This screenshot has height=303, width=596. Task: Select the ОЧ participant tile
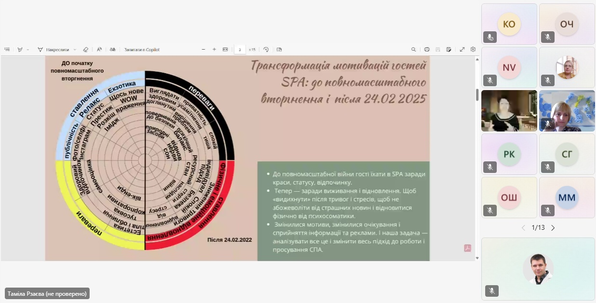tap(567, 24)
